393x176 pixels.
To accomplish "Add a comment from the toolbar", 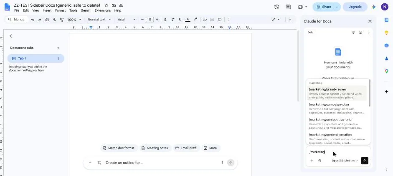I will [212, 20].
